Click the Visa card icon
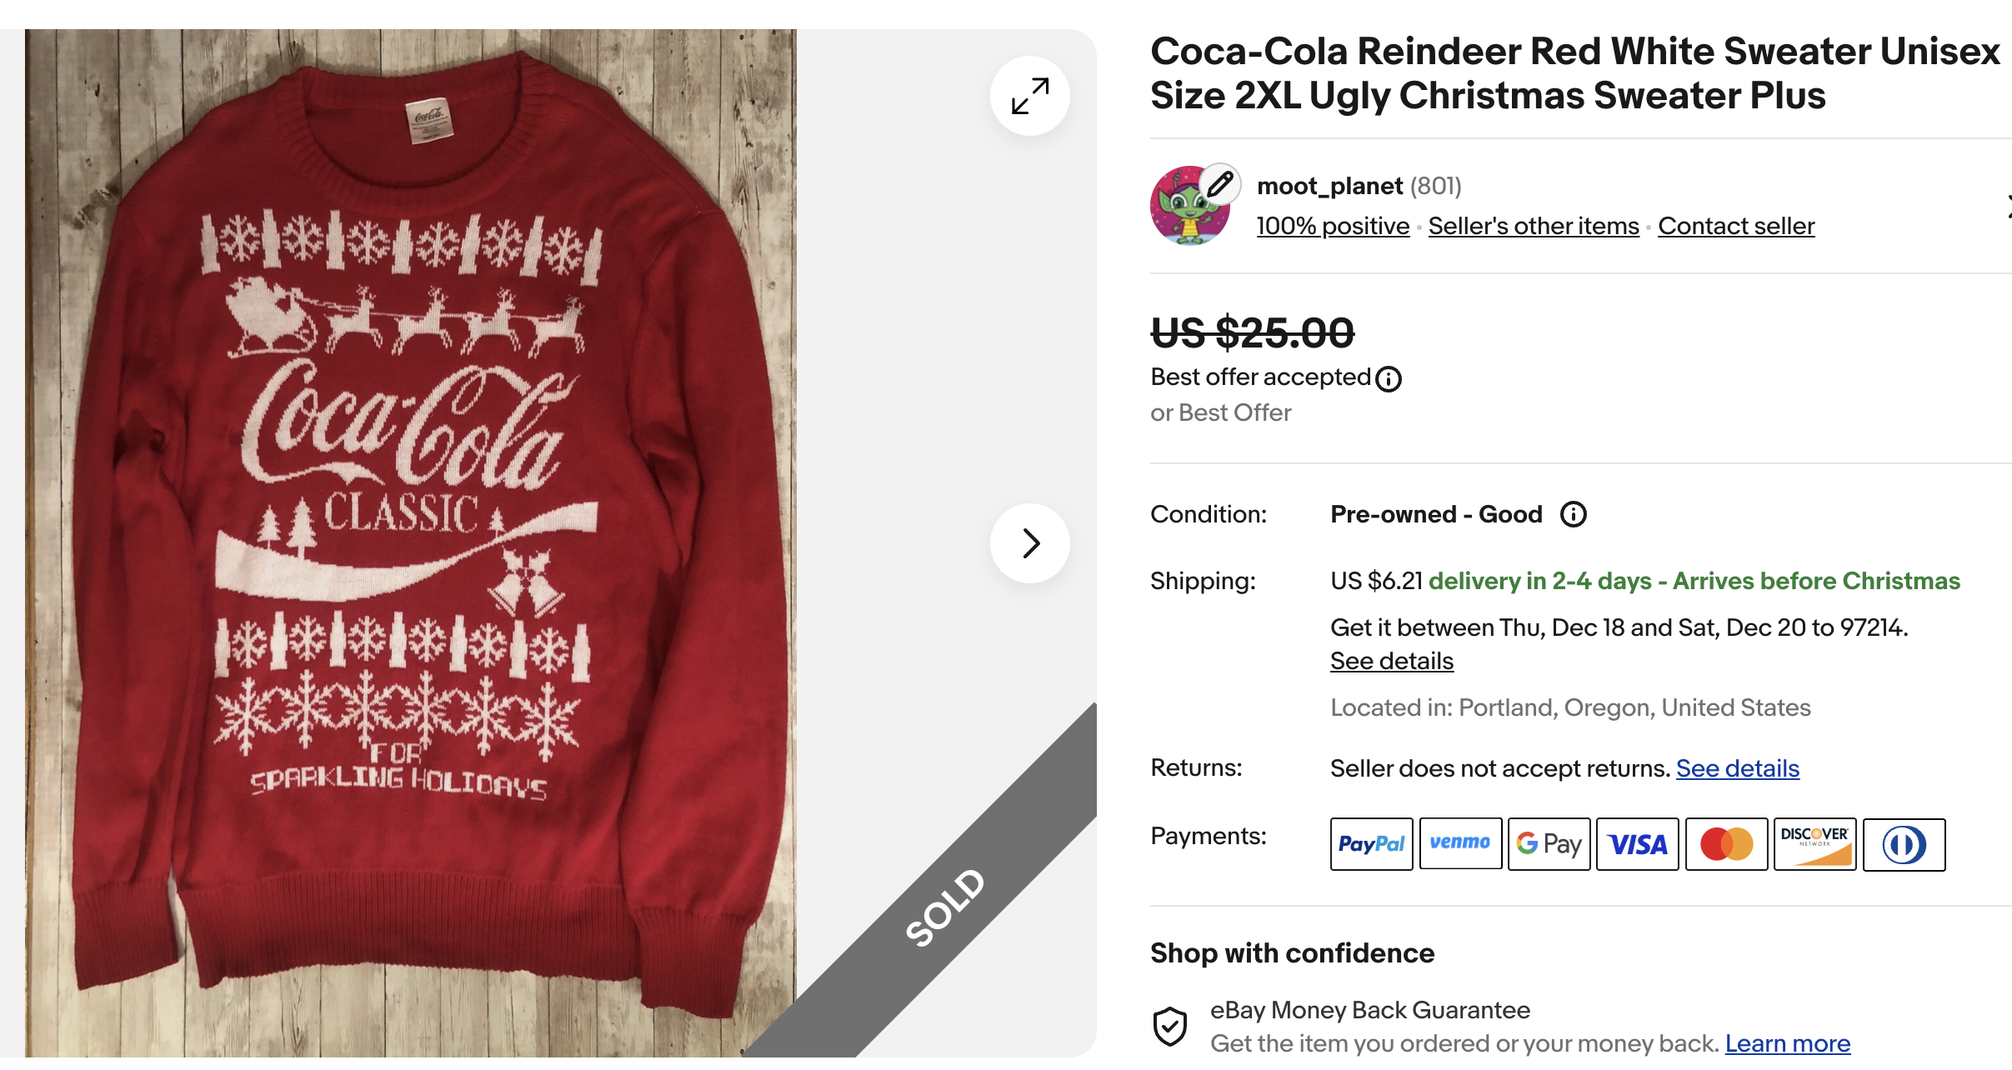 pos(1638,844)
